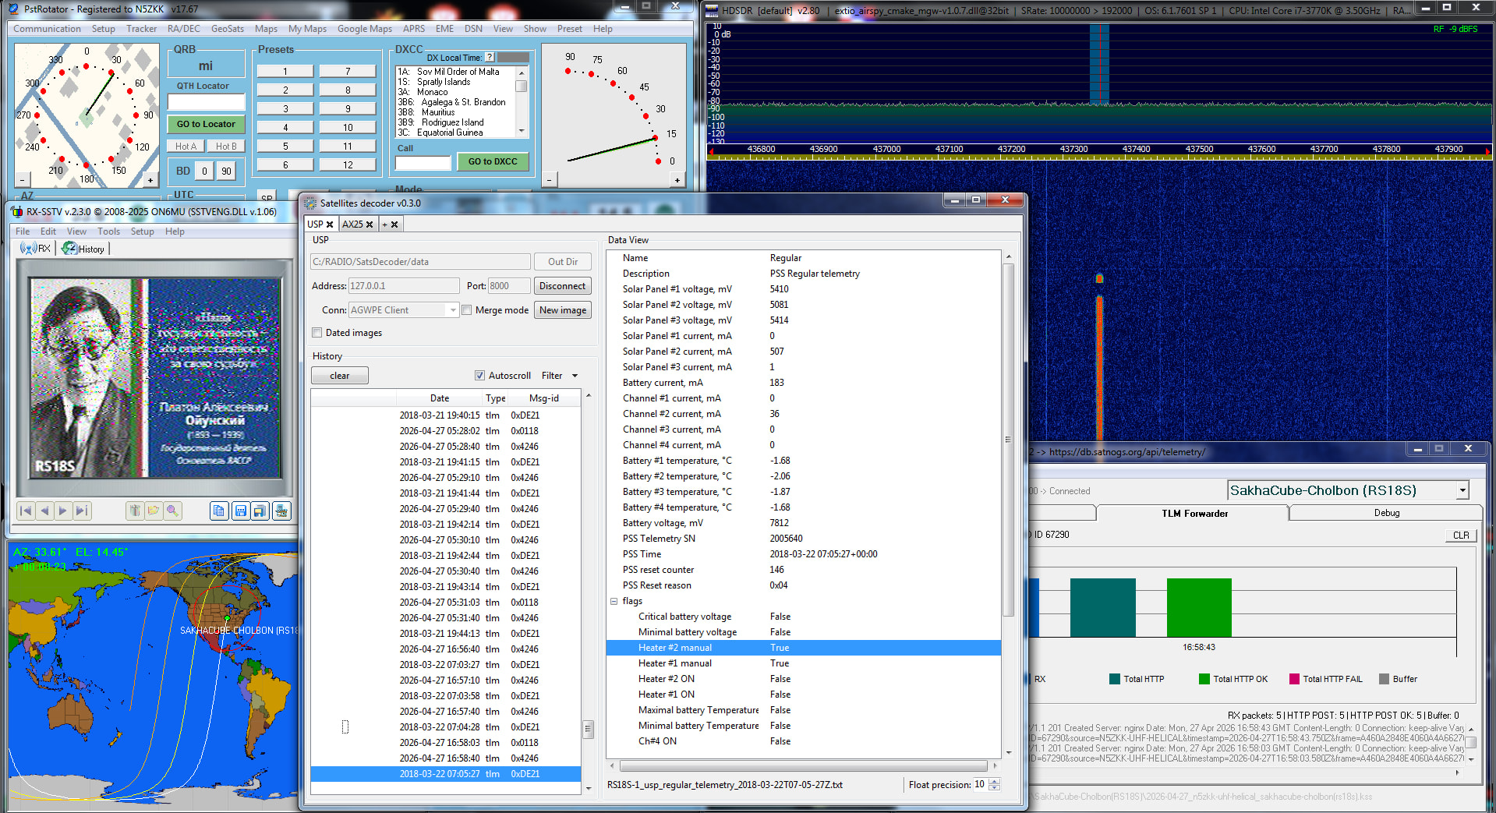Open the image viewer eye icon
This screenshot has height=813, width=1496.
click(x=281, y=511)
